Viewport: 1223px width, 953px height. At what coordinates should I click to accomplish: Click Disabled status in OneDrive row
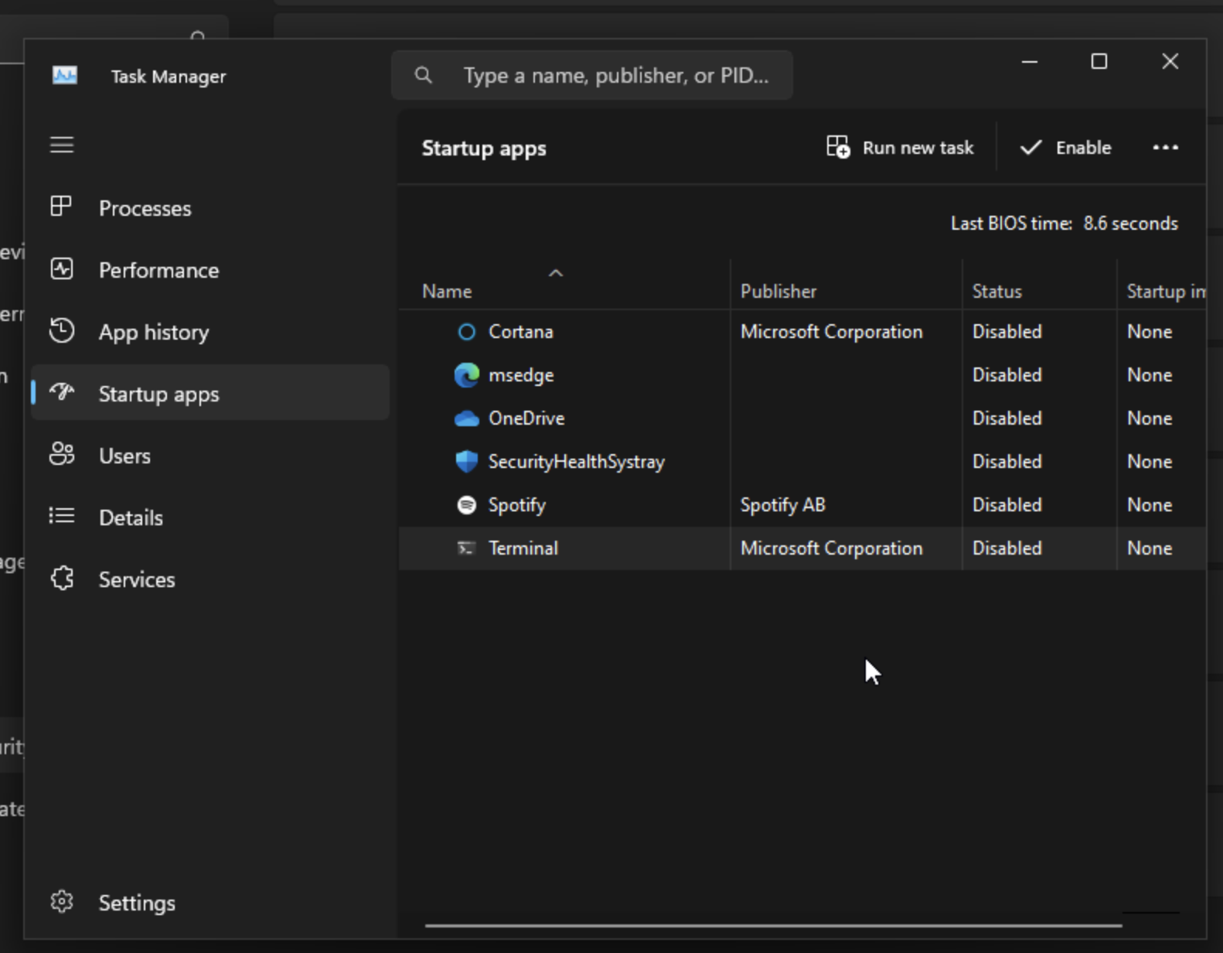[x=1007, y=418]
